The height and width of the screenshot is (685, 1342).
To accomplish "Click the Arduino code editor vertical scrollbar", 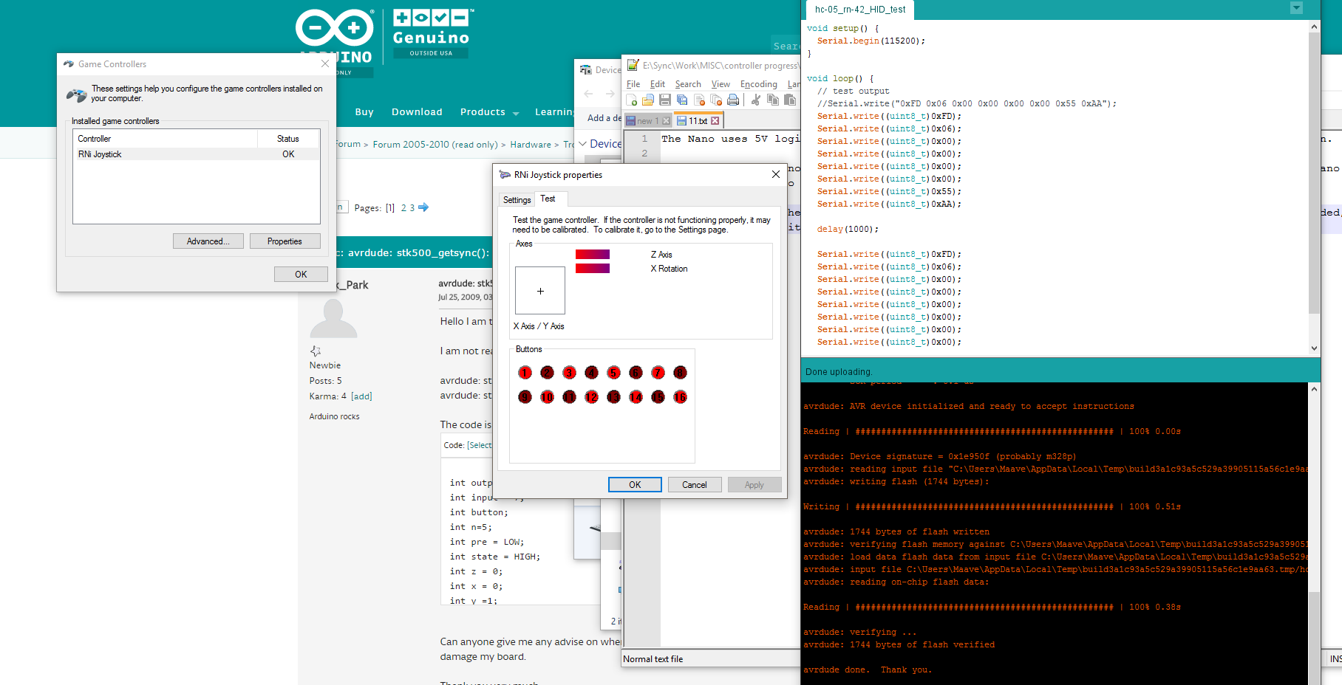I will 1314,173.
